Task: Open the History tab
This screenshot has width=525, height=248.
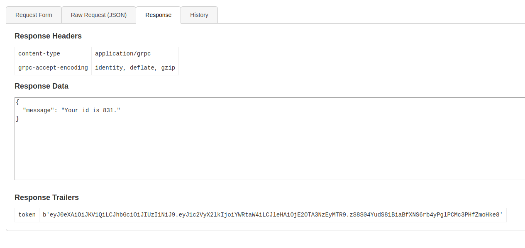Action: (199, 15)
